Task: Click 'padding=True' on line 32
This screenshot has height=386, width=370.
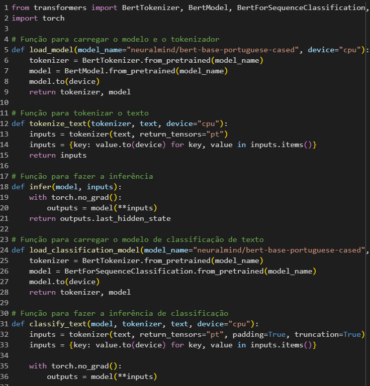Action: coord(259,335)
